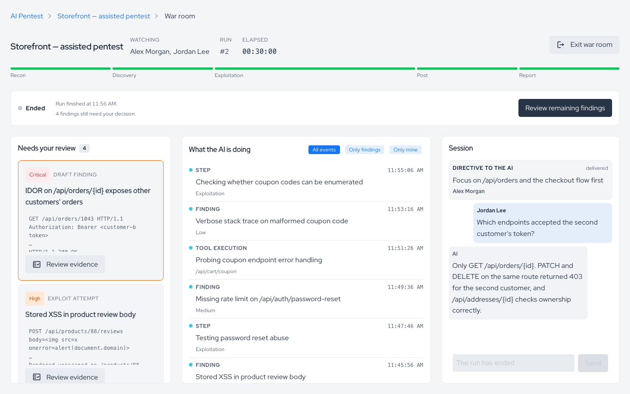Image resolution: width=630 pixels, height=394 pixels.
Task: Click the 'delivered' status on directive
Action: 597,168
